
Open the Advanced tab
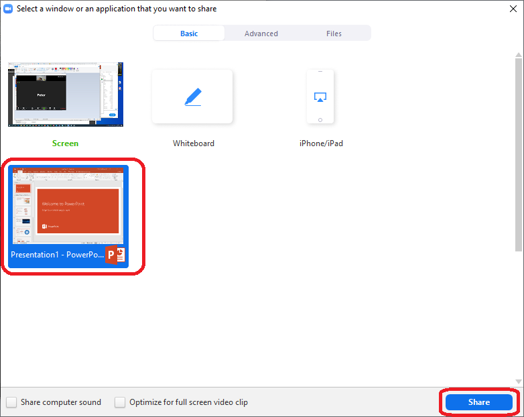tap(261, 34)
